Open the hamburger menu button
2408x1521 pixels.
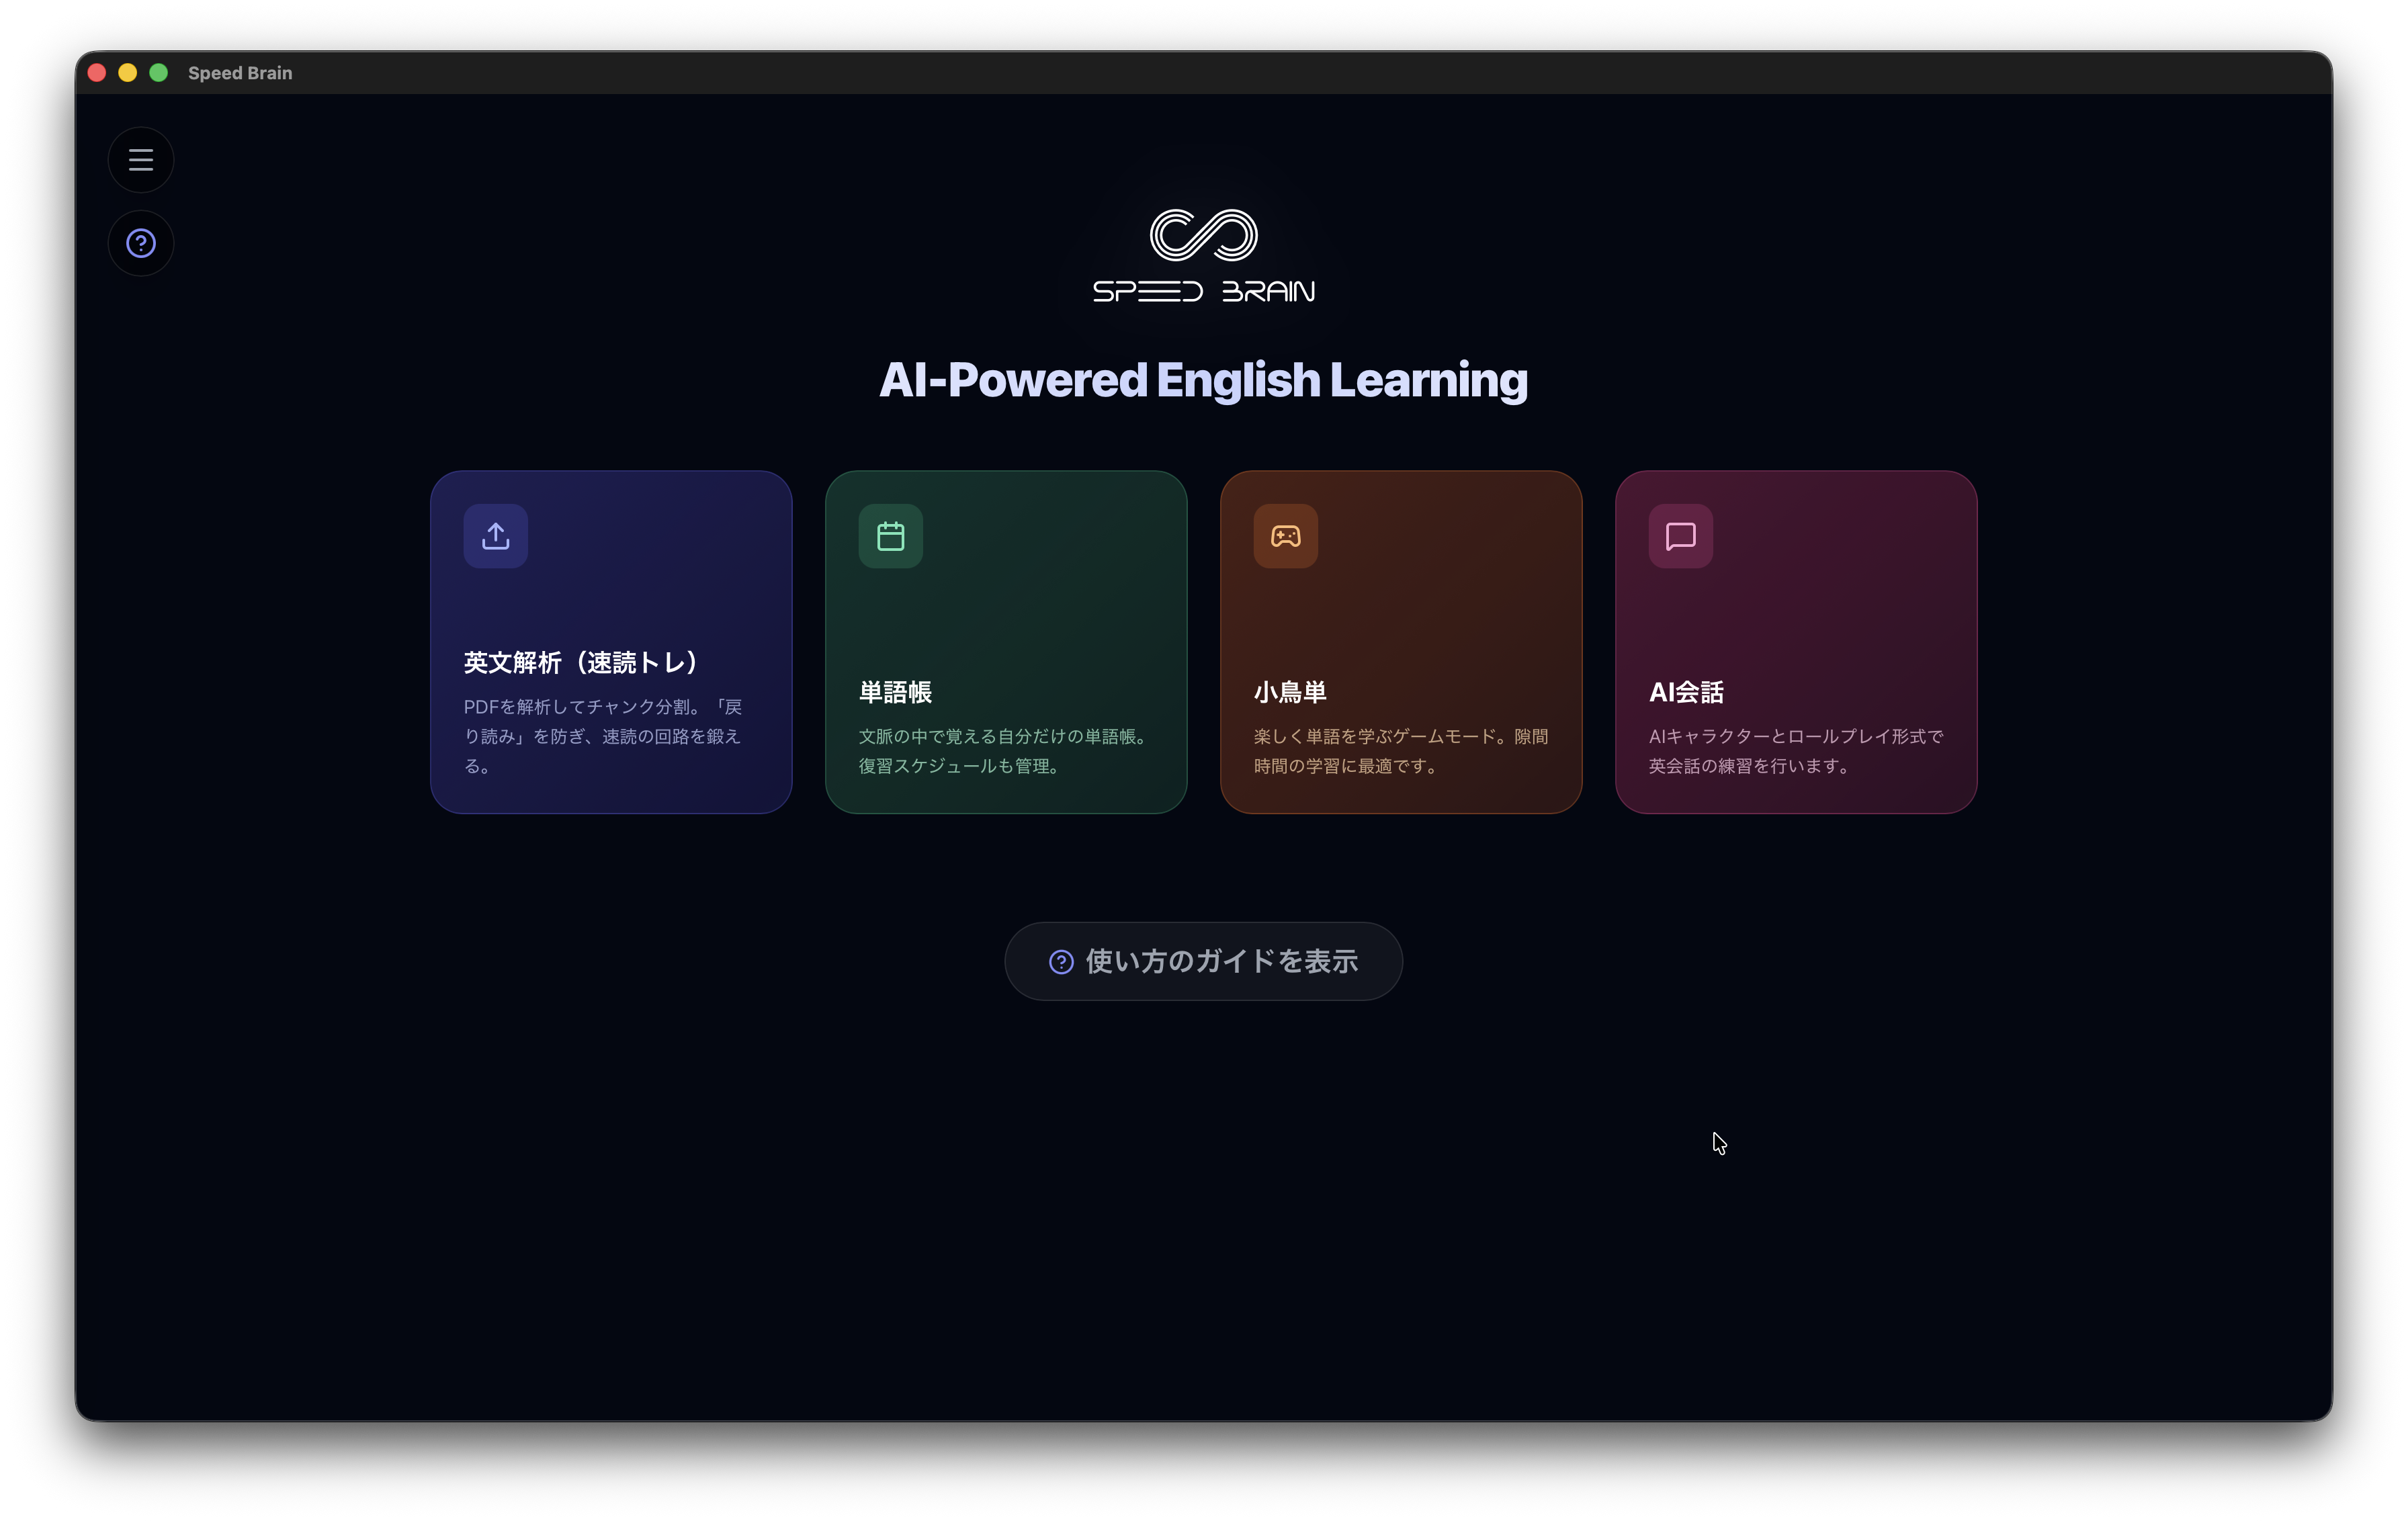click(x=141, y=160)
